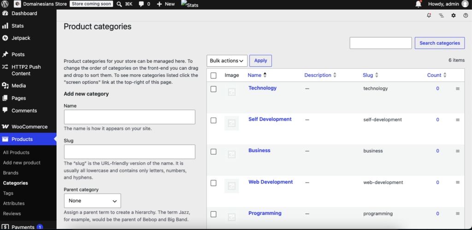Click the Count column sort arrows
Image resolution: width=472 pixels, height=230 pixels.
click(x=445, y=75)
